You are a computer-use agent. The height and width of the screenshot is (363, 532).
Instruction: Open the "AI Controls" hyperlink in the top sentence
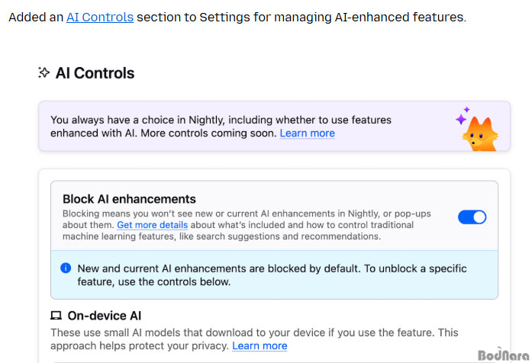coord(100,16)
